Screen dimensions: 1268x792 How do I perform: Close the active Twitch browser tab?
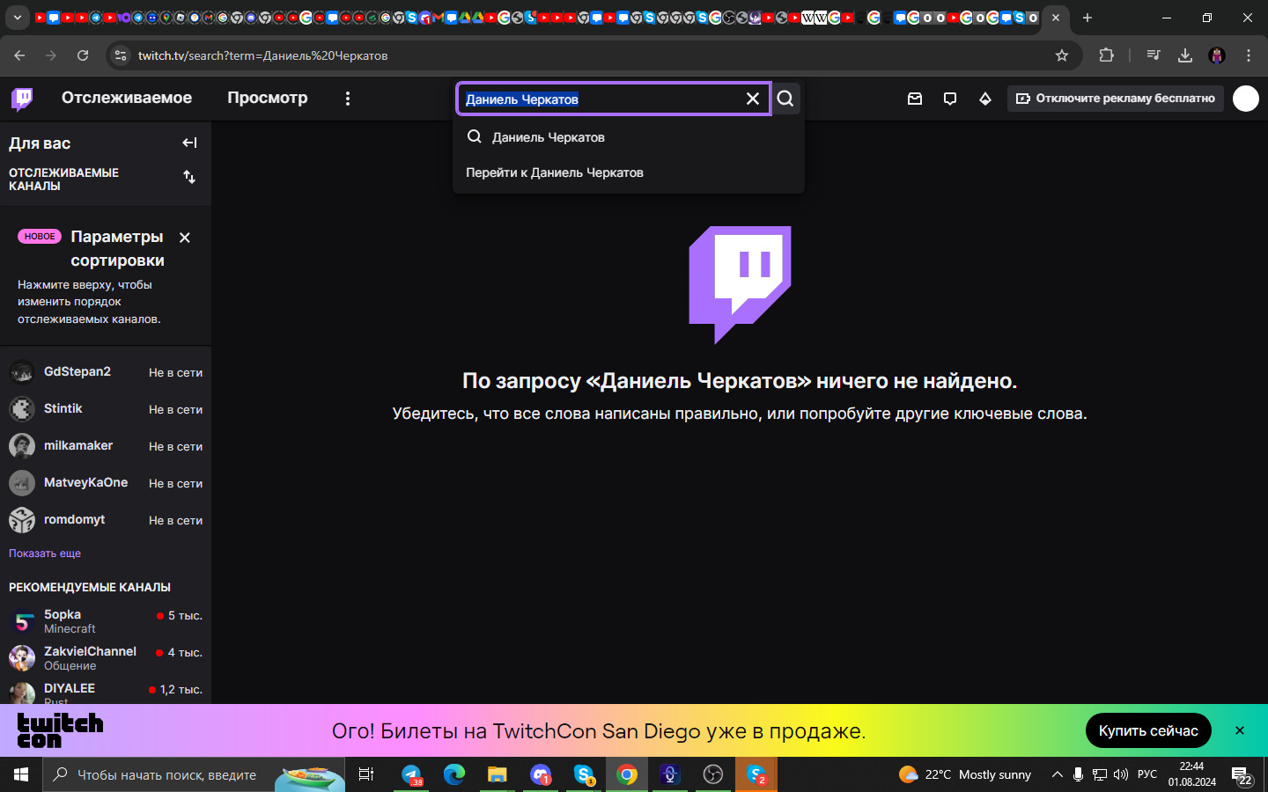coord(1056,18)
